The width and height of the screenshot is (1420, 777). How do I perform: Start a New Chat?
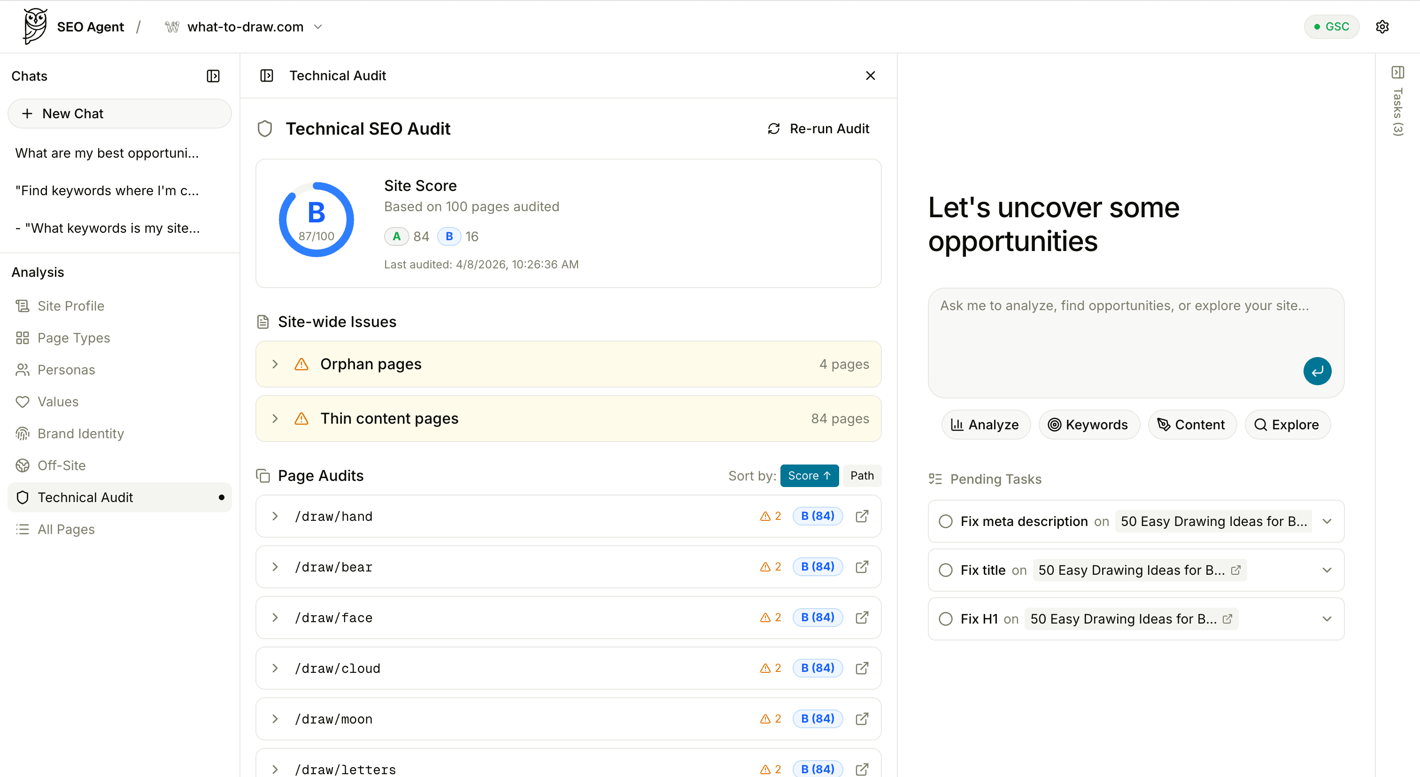120,114
